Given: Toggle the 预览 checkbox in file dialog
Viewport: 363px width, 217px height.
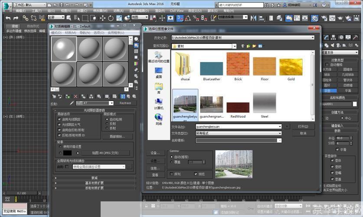Looking at the screenshot, I should [x=196, y=174].
